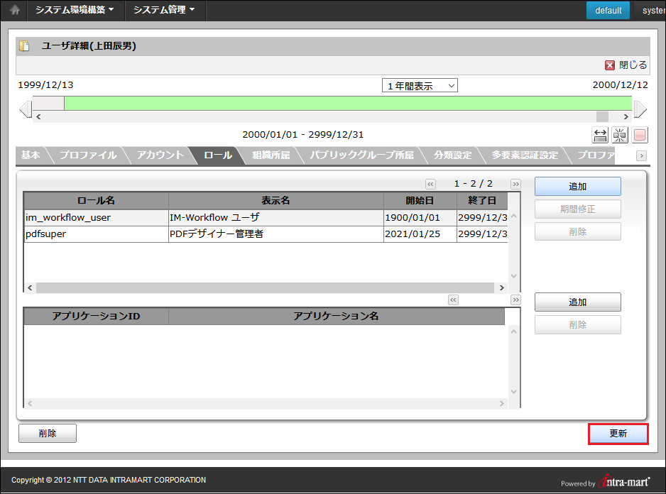
Task: Open the 1年間表示 period dropdown
Action: (x=420, y=86)
